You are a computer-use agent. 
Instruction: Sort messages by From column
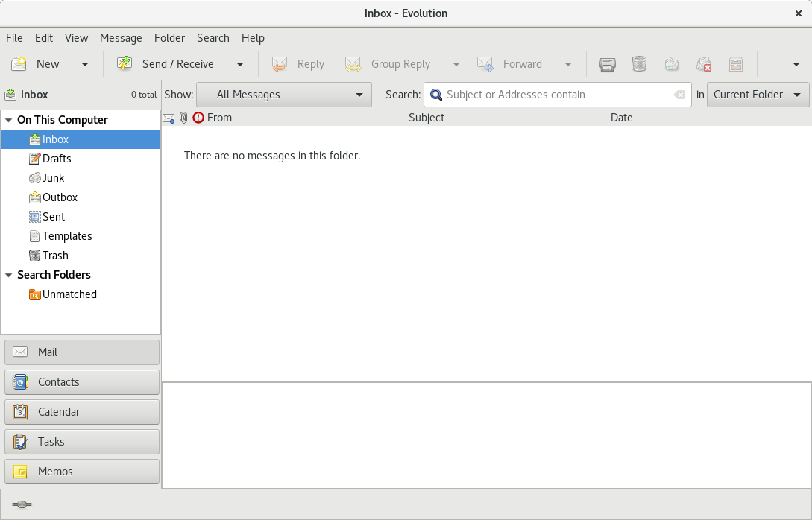(219, 118)
